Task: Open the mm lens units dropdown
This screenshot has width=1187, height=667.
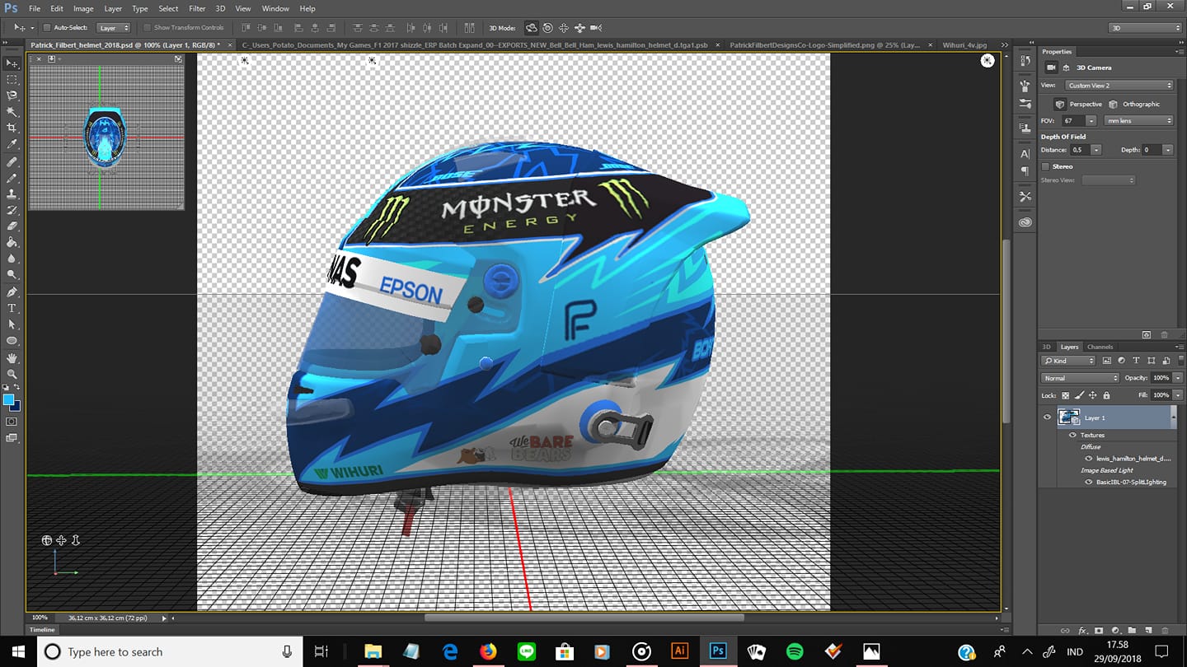Action: tap(1138, 121)
